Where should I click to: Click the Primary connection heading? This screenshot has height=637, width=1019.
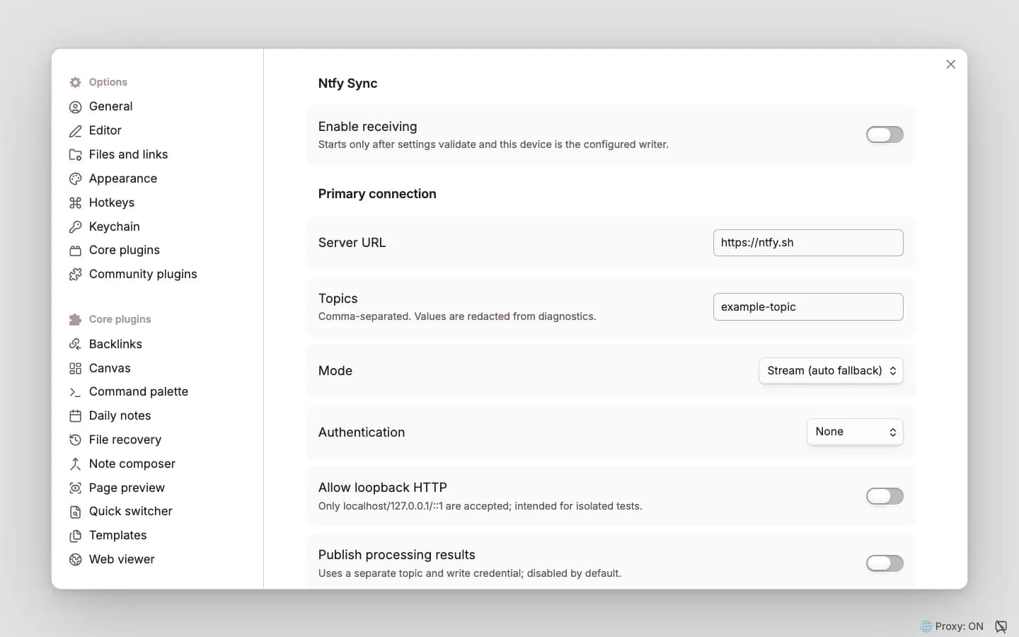coord(377,194)
